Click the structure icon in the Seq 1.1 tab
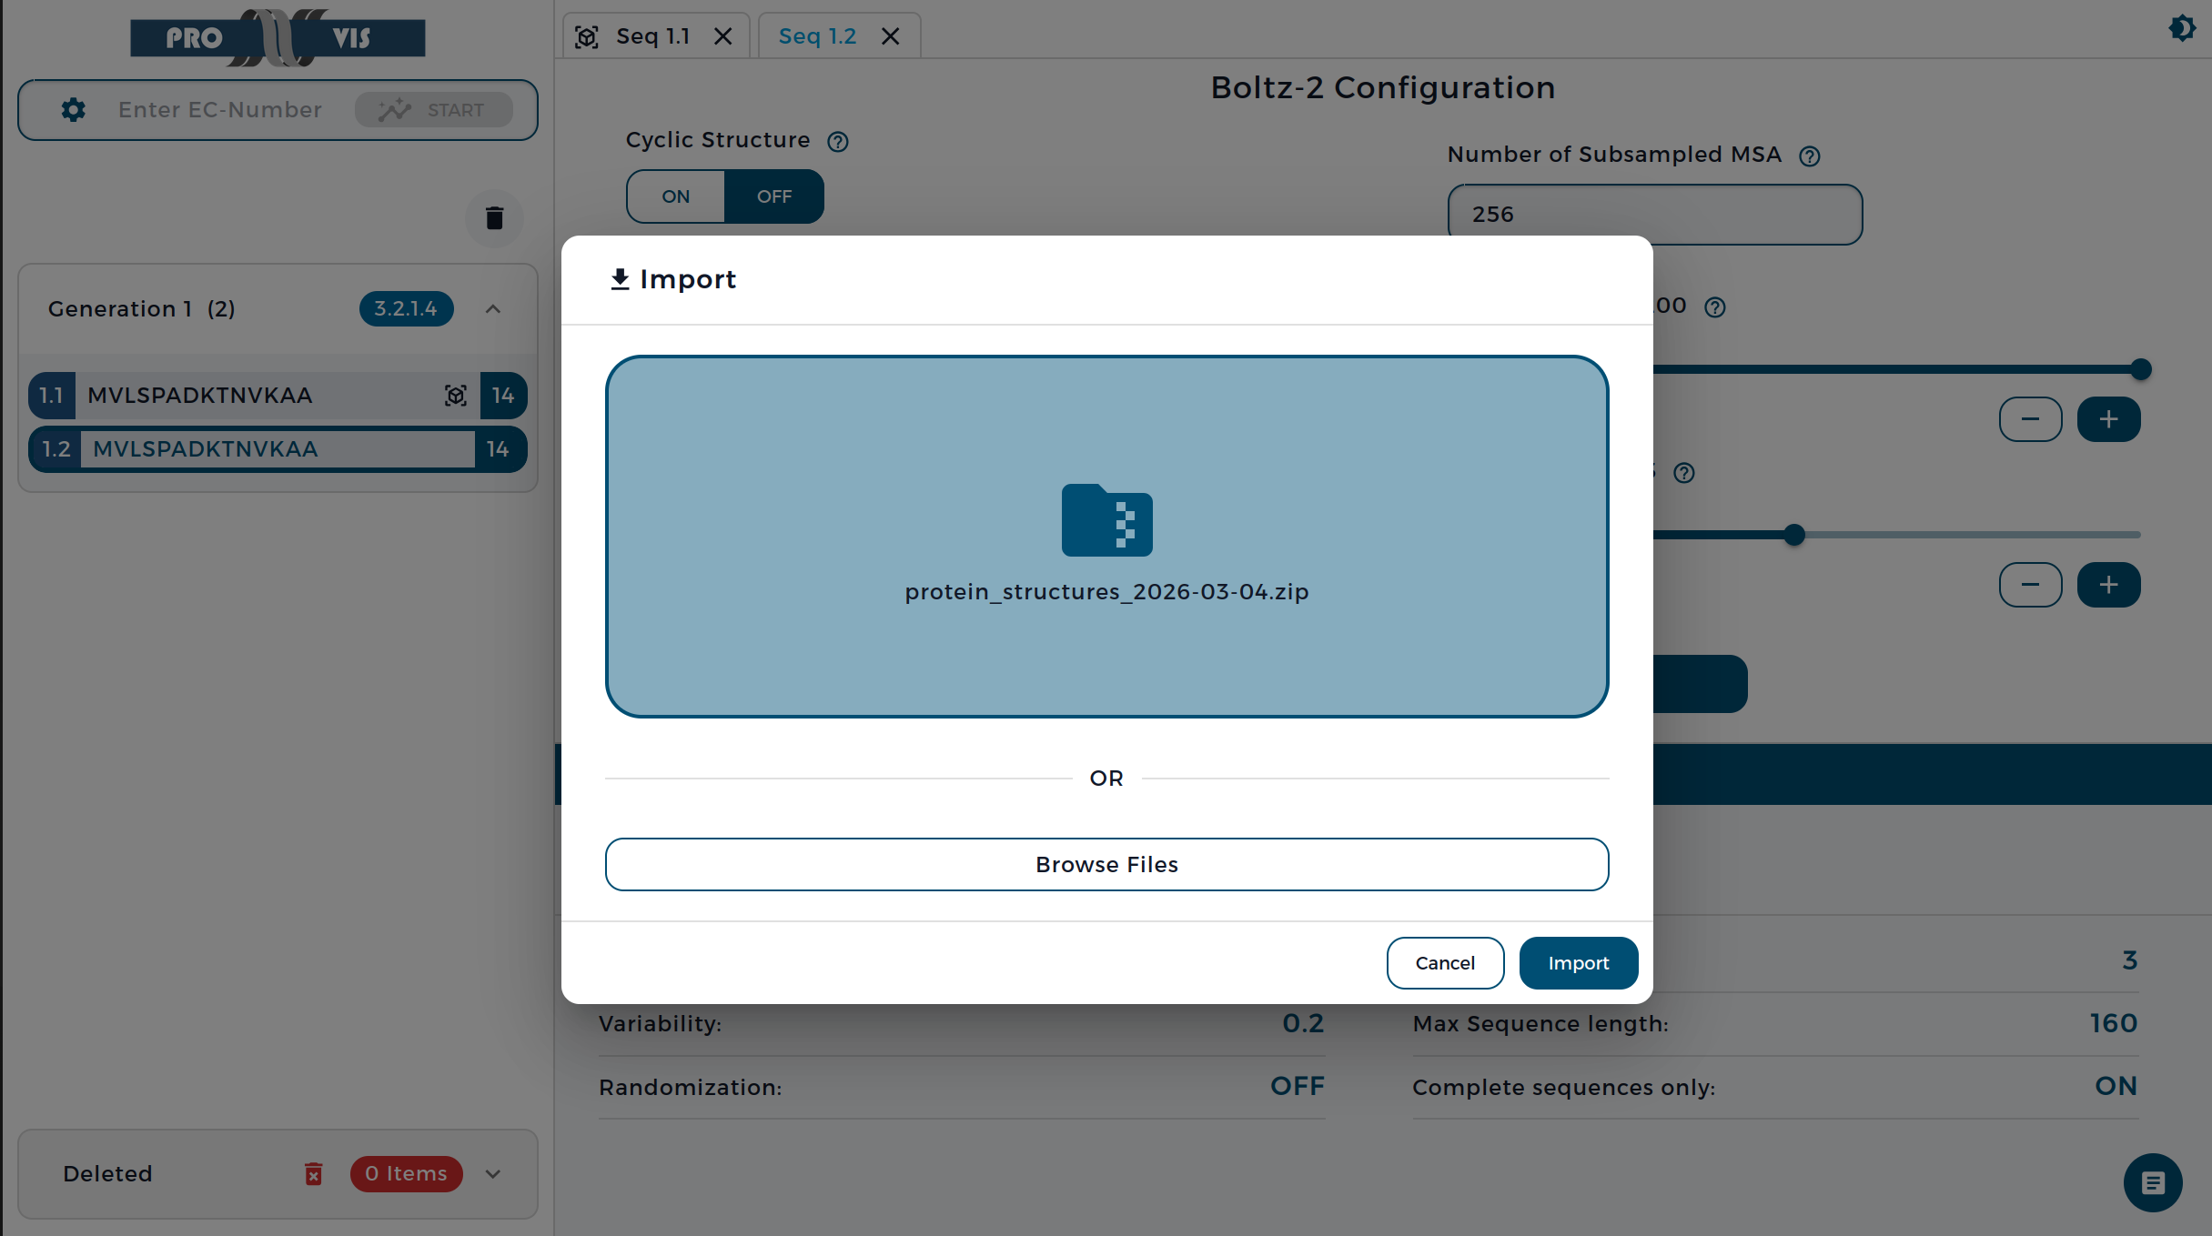 point(587,36)
